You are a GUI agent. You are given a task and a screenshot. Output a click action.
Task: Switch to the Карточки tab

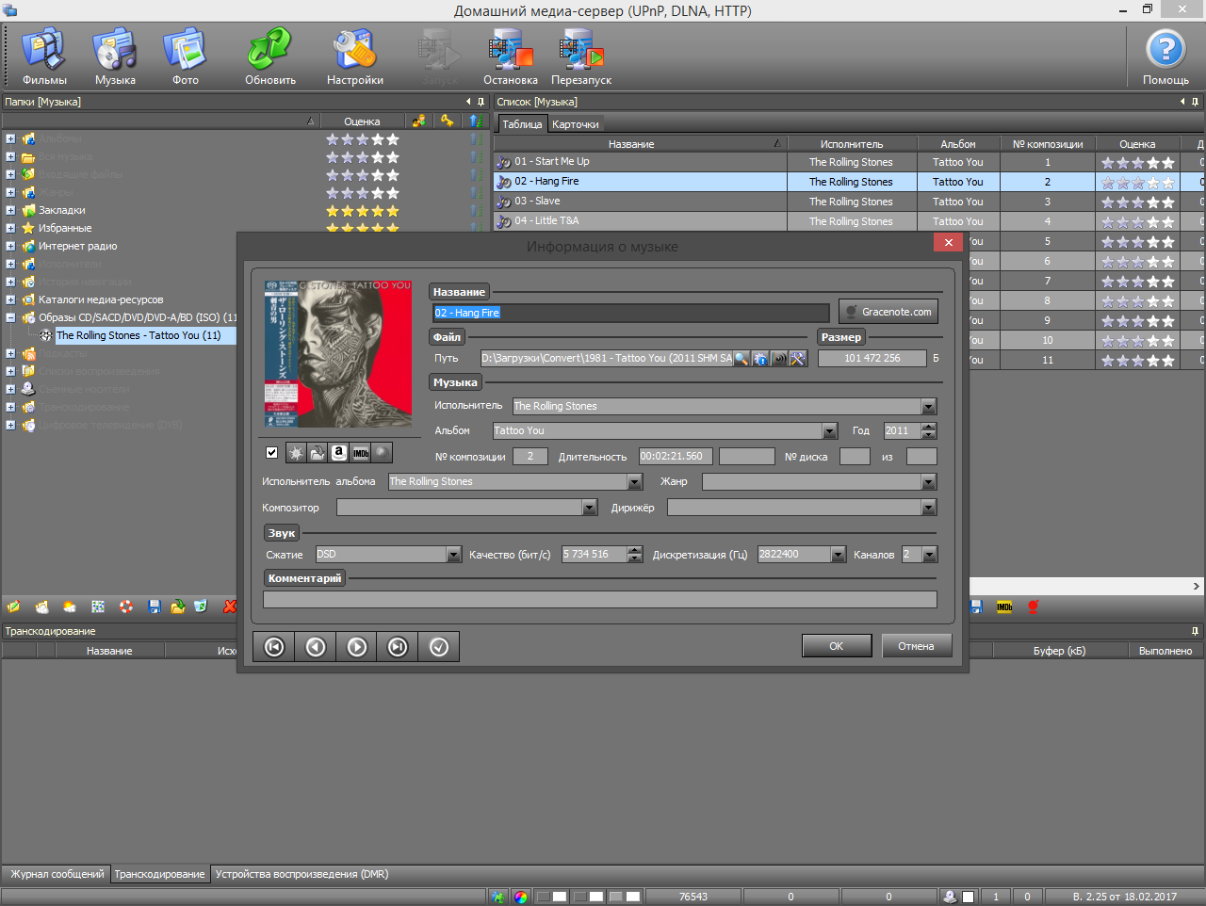click(575, 124)
